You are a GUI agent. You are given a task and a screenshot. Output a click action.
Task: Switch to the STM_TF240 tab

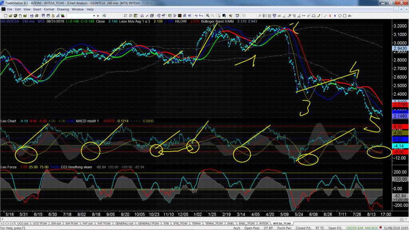tap(180, 224)
